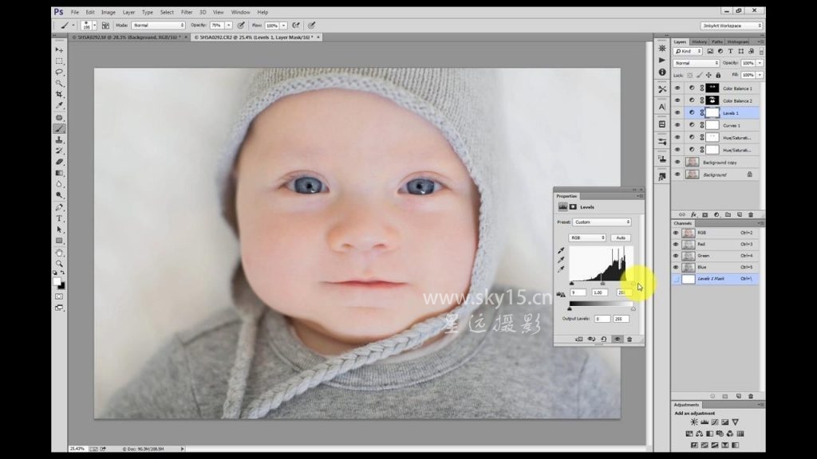Select the Clone Stamp tool
Image resolution: width=817 pixels, height=459 pixels.
click(x=59, y=140)
